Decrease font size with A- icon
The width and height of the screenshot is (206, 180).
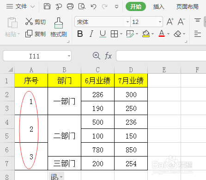(x=182, y=22)
